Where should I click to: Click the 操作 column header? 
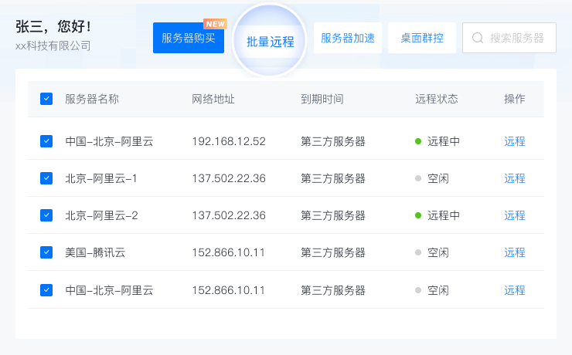(514, 99)
